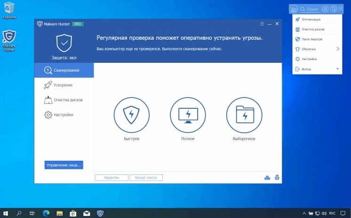Click the Управление лице... button
This screenshot has width=351, height=218.
tap(64, 165)
